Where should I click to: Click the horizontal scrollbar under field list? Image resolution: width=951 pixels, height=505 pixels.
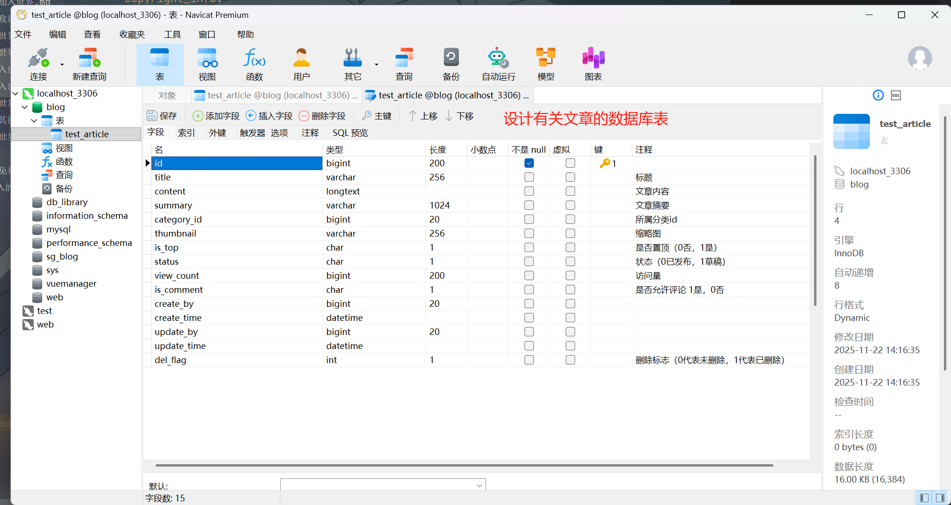(x=464, y=465)
